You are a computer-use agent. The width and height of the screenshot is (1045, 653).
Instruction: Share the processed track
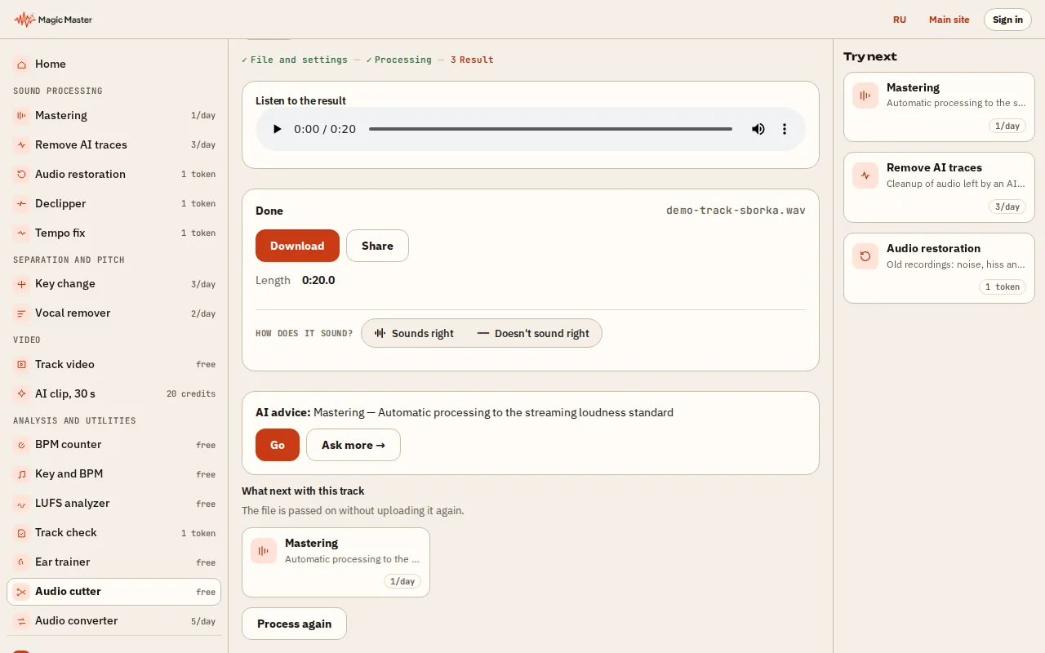coord(377,246)
